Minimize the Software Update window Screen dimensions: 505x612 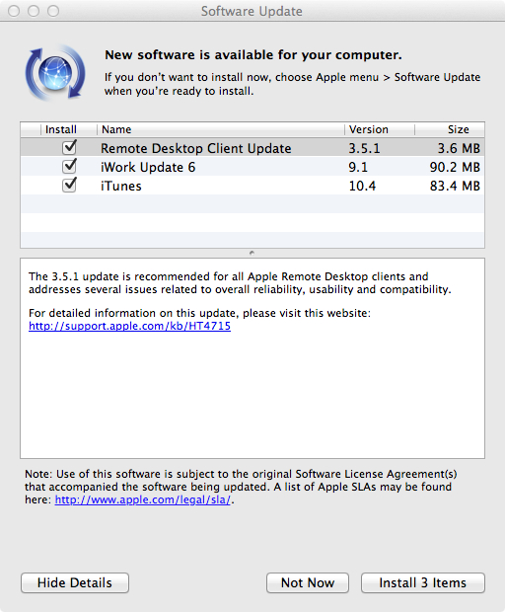pos(34,11)
